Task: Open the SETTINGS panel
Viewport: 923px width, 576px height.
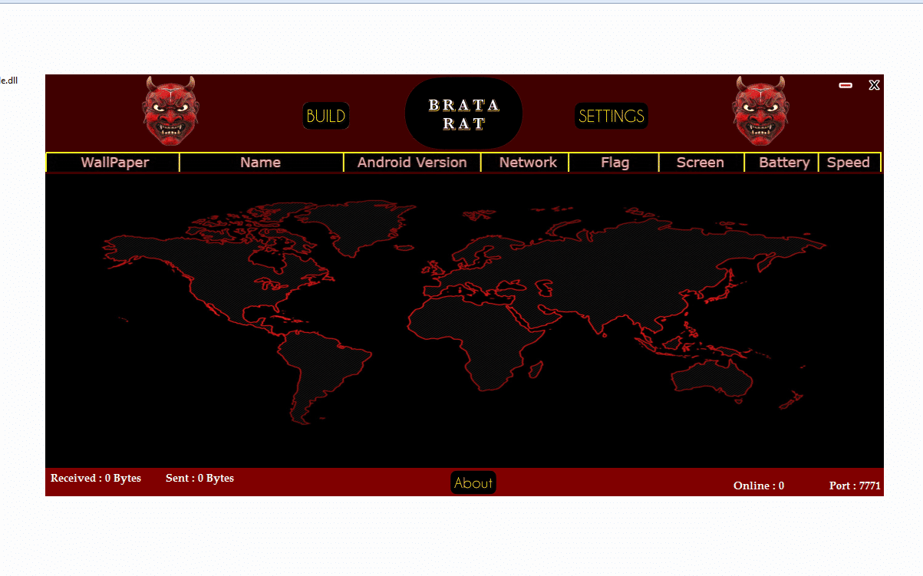Action: pos(611,116)
